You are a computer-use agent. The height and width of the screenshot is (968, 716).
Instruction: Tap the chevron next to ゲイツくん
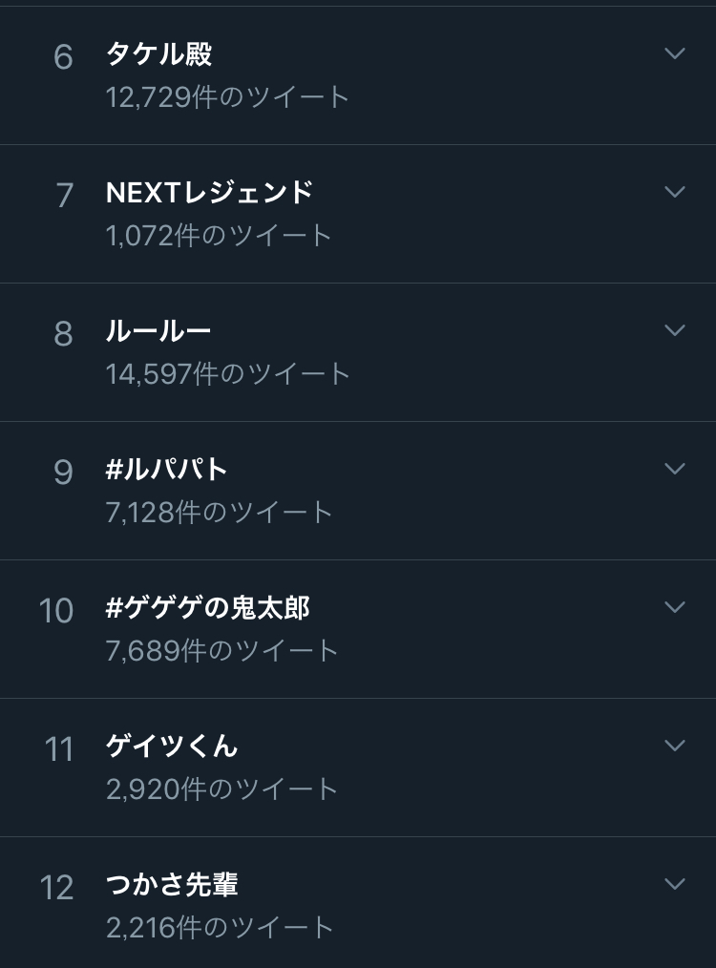[x=675, y=747]
